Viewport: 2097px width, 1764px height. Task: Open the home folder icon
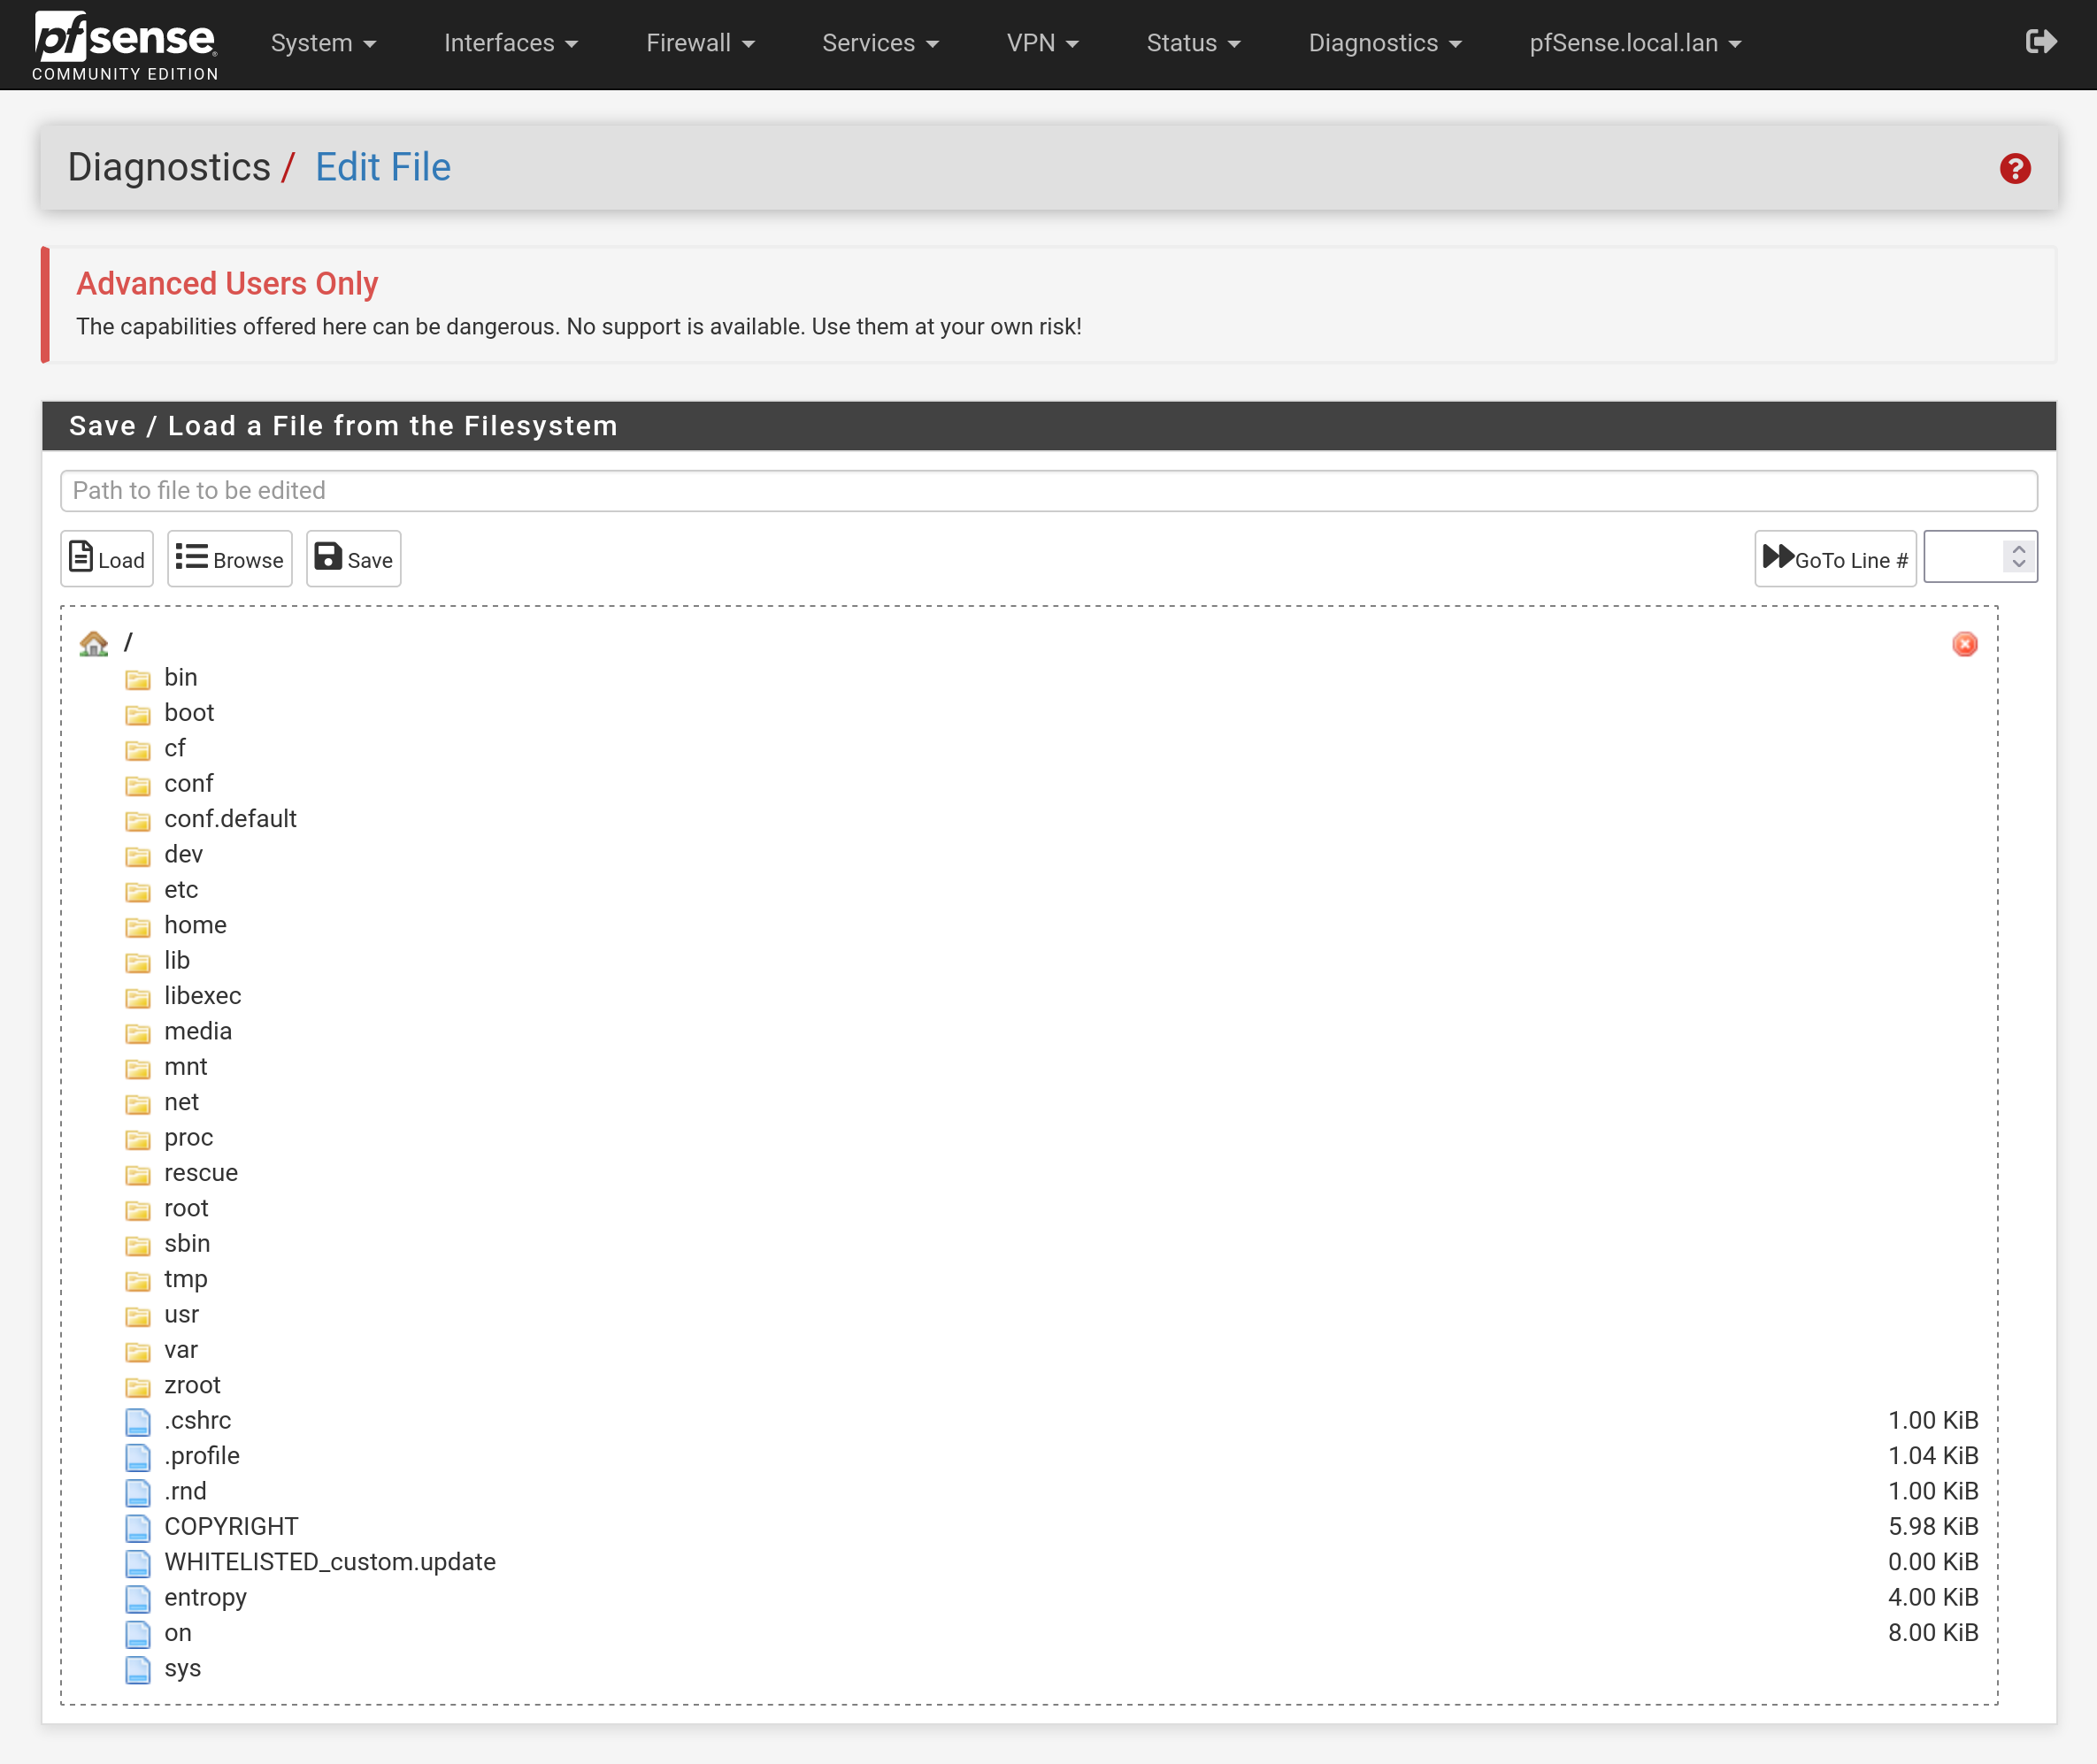(138, 927)
